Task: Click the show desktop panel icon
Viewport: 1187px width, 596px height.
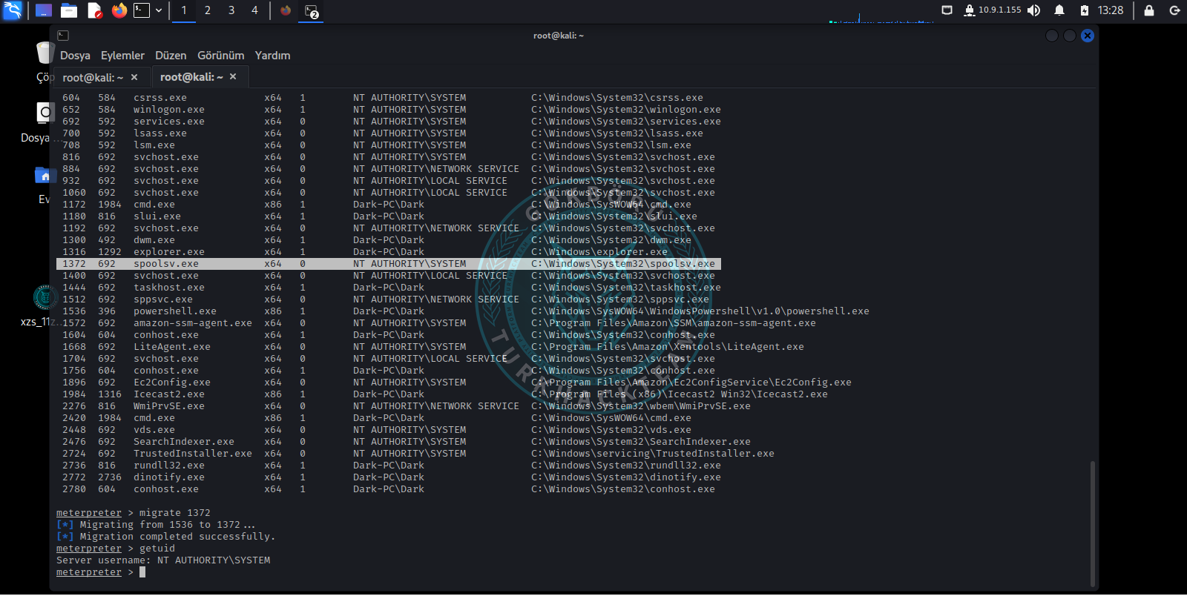Action: 44,10
